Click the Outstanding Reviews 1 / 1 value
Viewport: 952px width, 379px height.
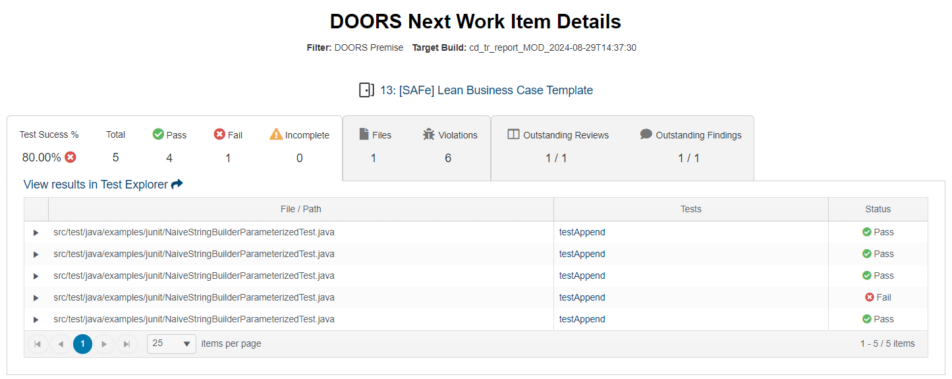coord(556,158)
